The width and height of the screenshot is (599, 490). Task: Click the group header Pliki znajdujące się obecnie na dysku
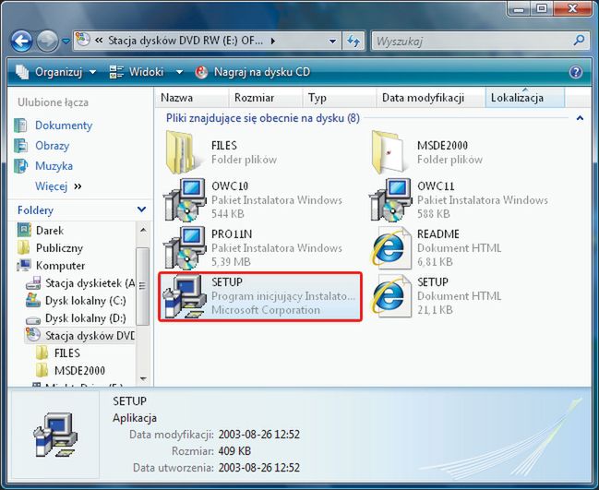tap(263, 118)
